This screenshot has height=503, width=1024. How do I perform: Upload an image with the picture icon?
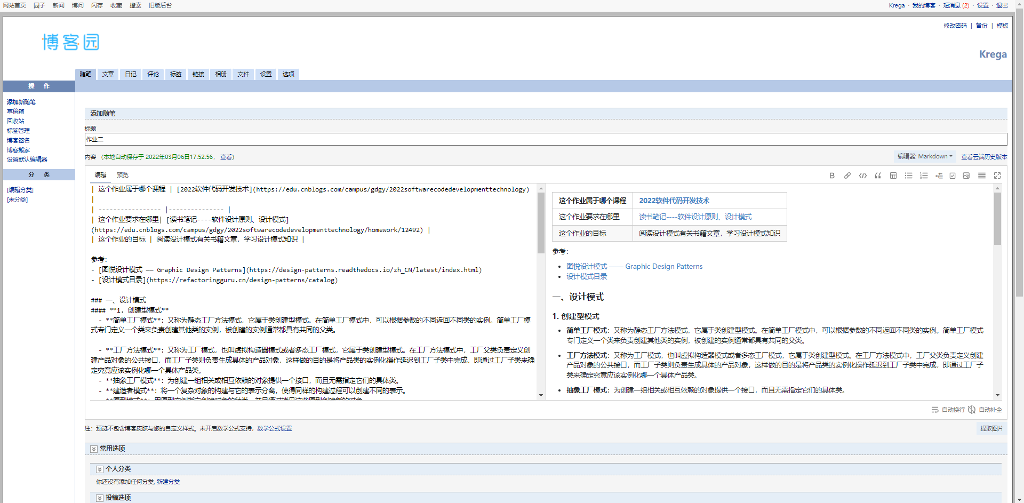pyautogui.click(x=966, y=175)
